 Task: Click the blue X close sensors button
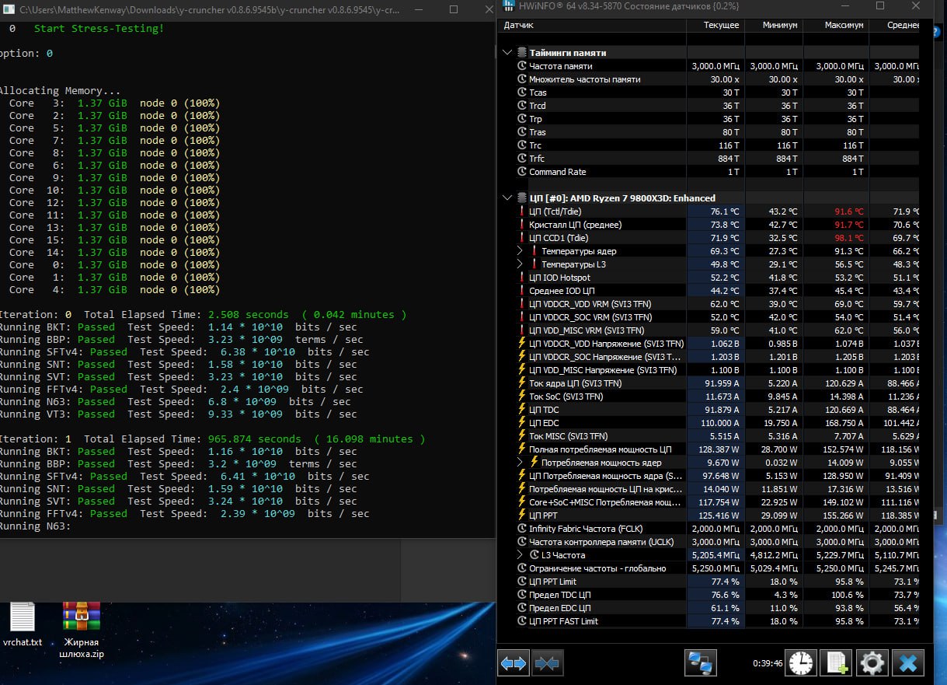point(907,662)
